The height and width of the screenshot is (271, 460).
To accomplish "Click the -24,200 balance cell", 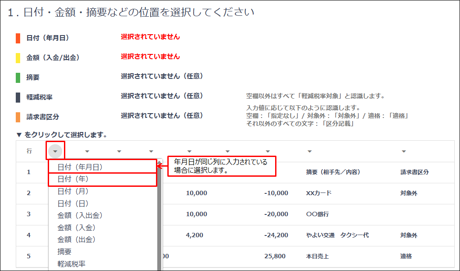I will pyautogui.click(x=276, y=235).
